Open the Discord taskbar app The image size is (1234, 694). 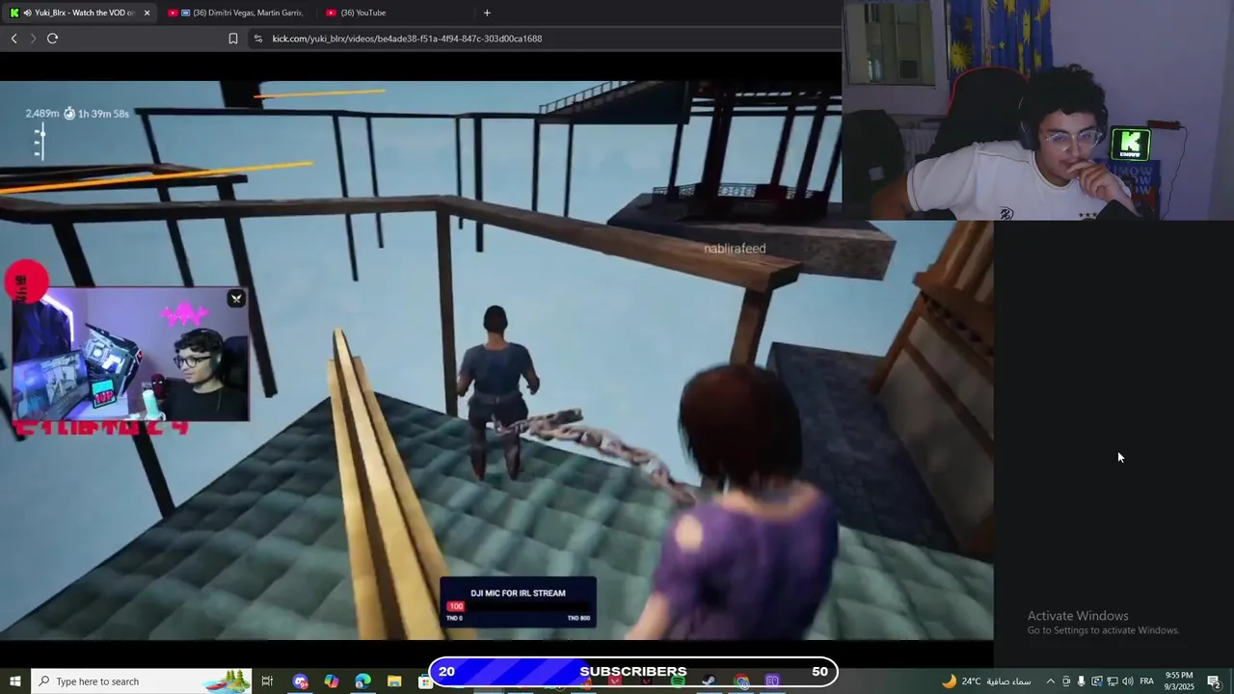(x=301, y=681)
